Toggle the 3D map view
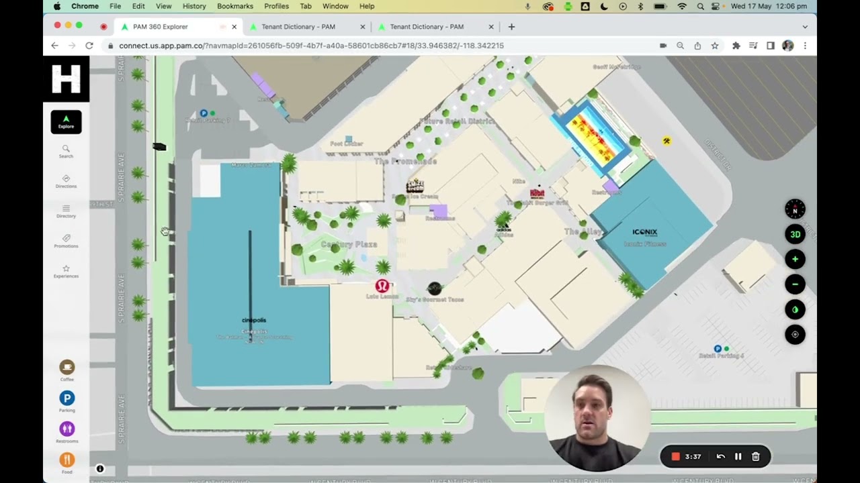The height and width of the screenshot is (483, 860). click(795, 234)
